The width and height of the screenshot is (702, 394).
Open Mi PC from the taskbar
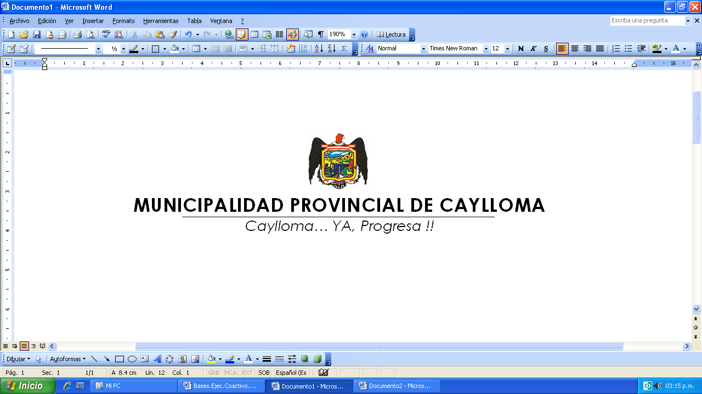coord(133,386)
